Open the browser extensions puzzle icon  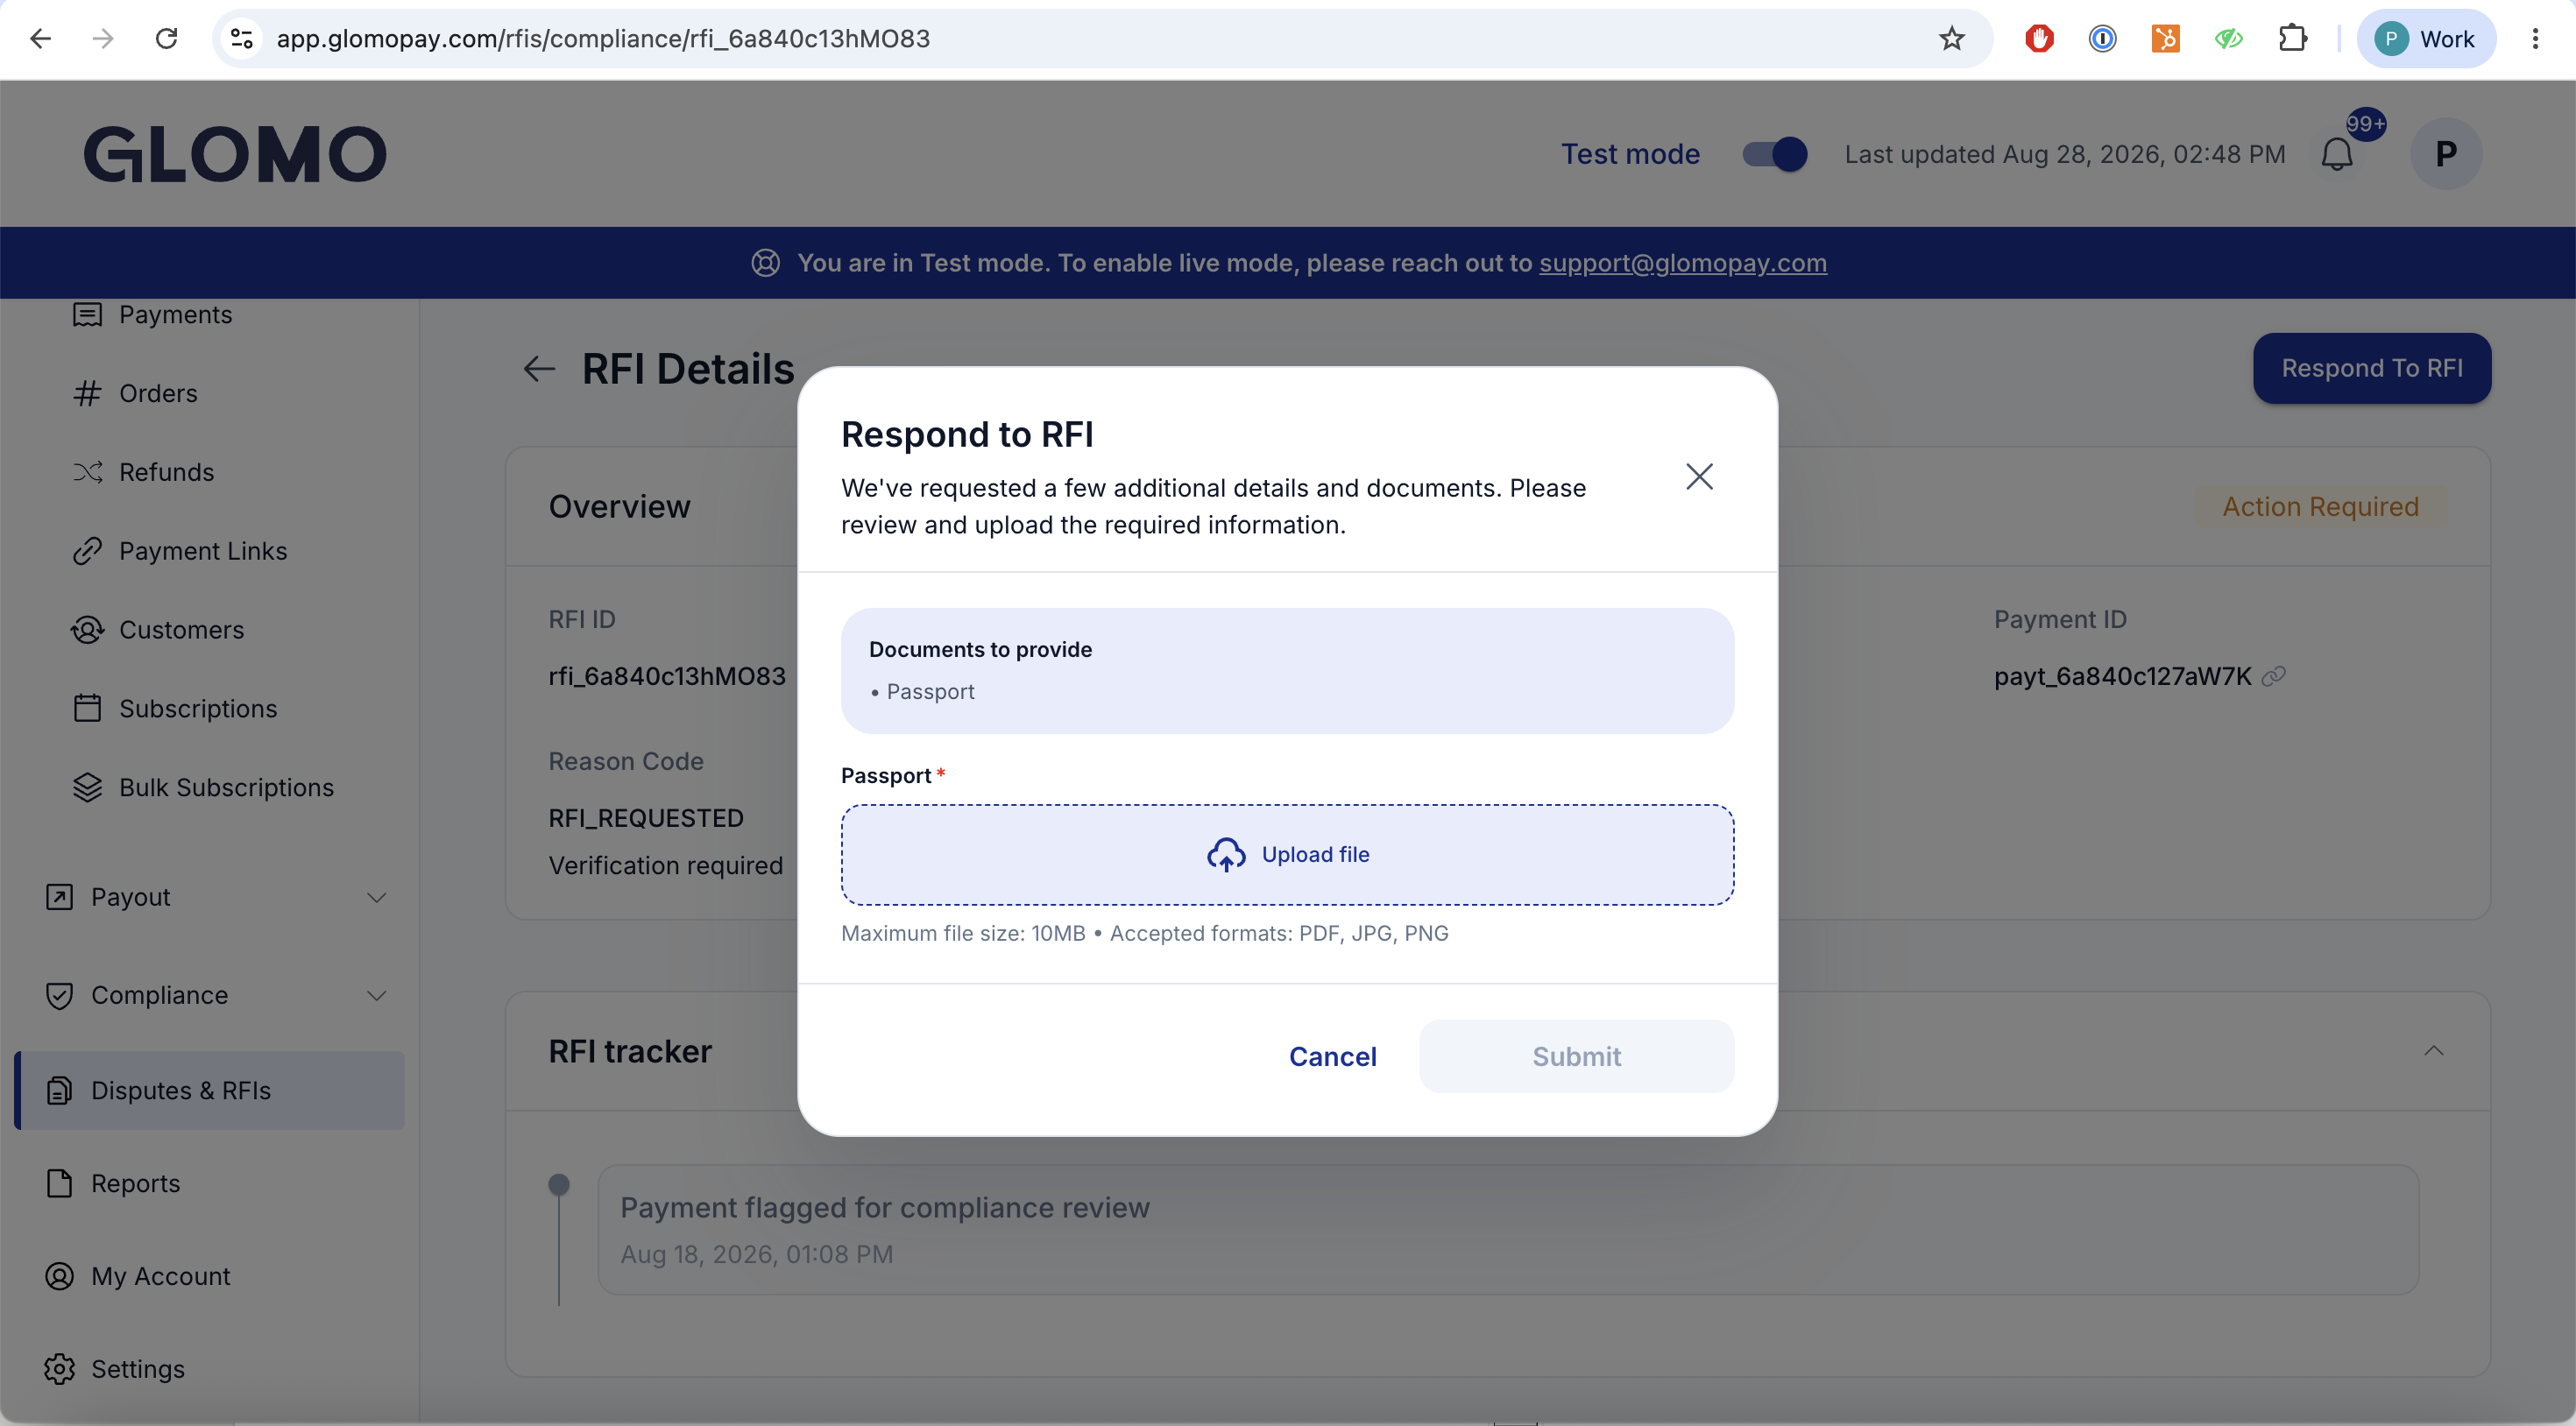2292,39
